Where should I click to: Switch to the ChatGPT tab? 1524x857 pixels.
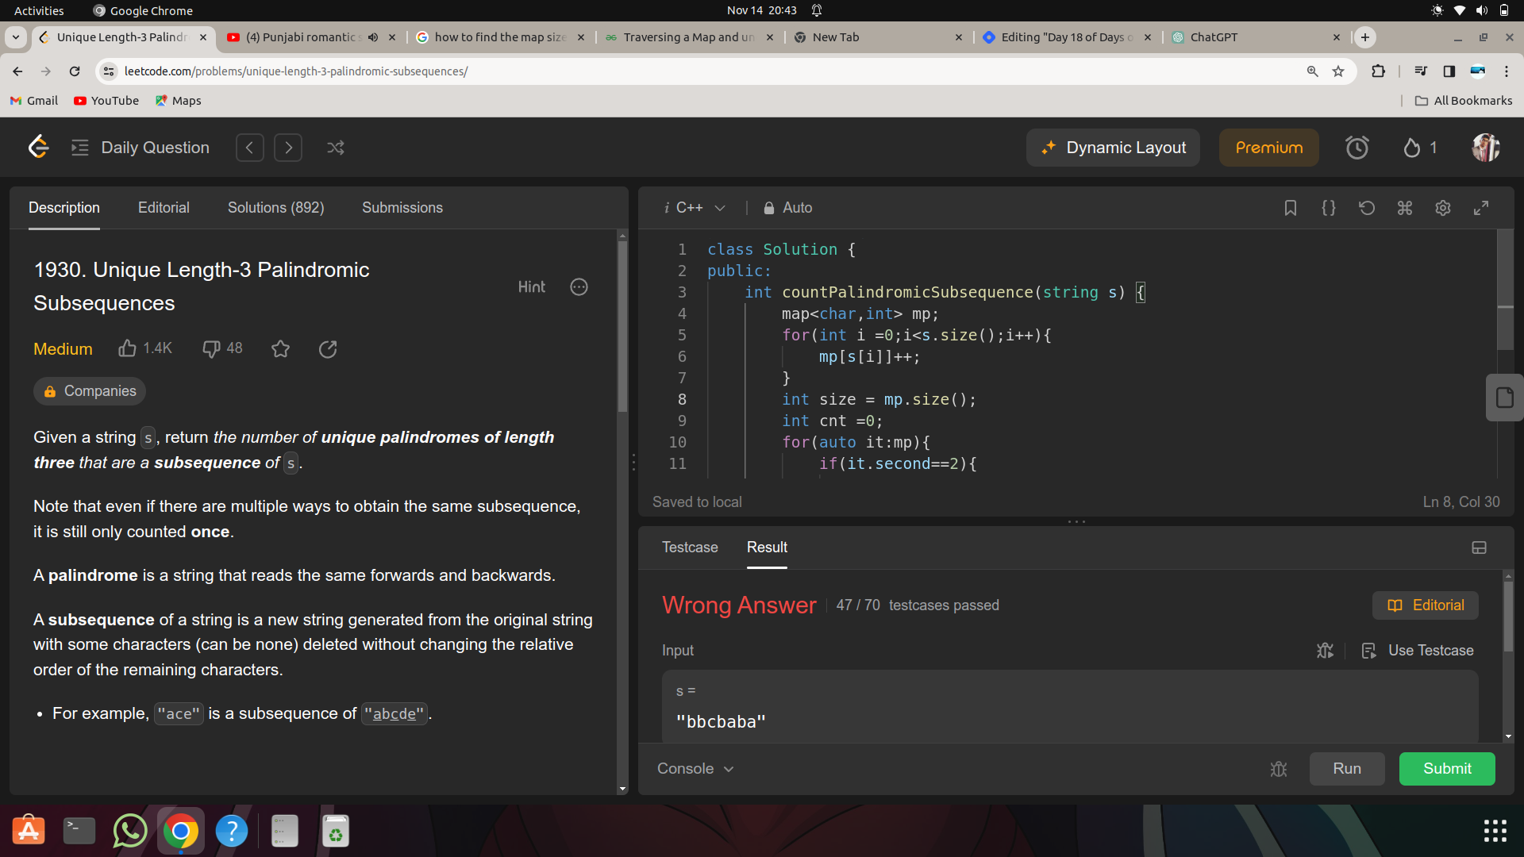pos(1256,37)
